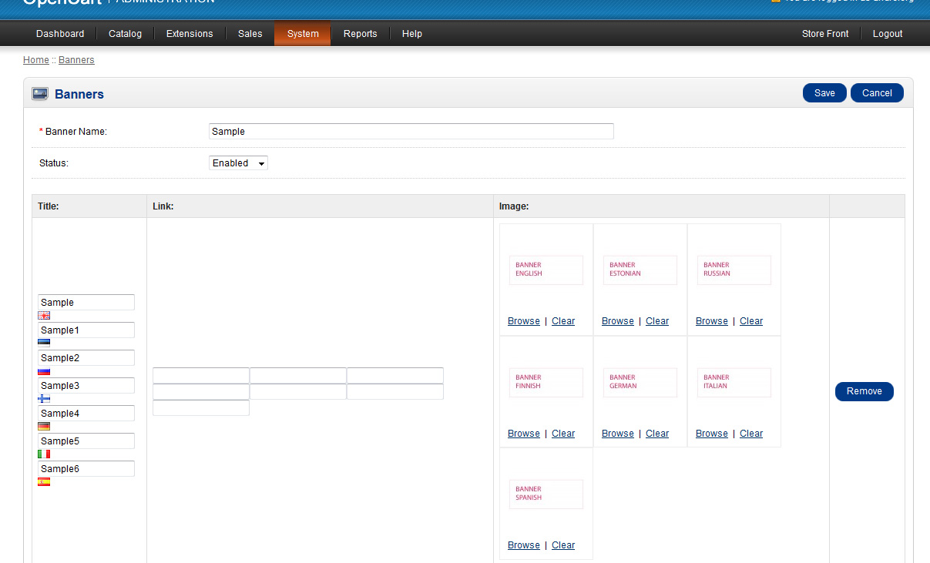Click Logout in the top bar
Screen dimensions: 930x563
tap(888, 34)
